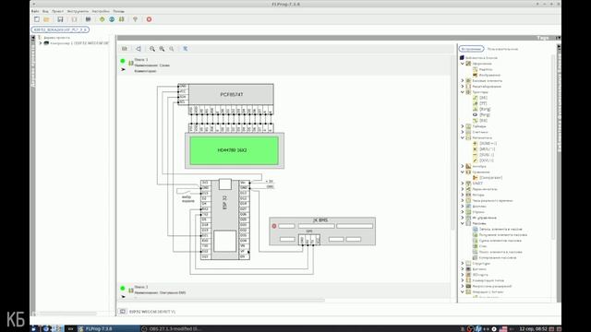The image size is (591, 332).
Task: Expand the Таймеры library folder
Action: tap(463, 126)
